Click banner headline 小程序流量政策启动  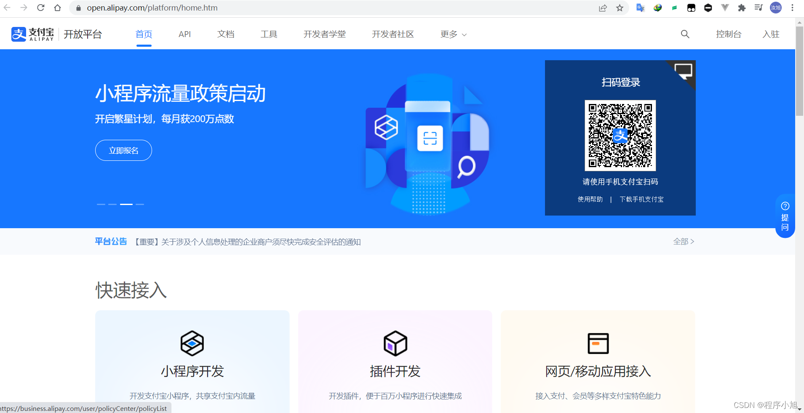click(180, 93)
